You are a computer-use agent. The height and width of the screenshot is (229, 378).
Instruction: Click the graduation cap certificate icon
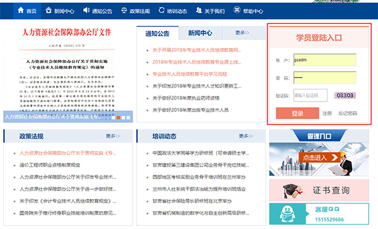tap(292, 191)
